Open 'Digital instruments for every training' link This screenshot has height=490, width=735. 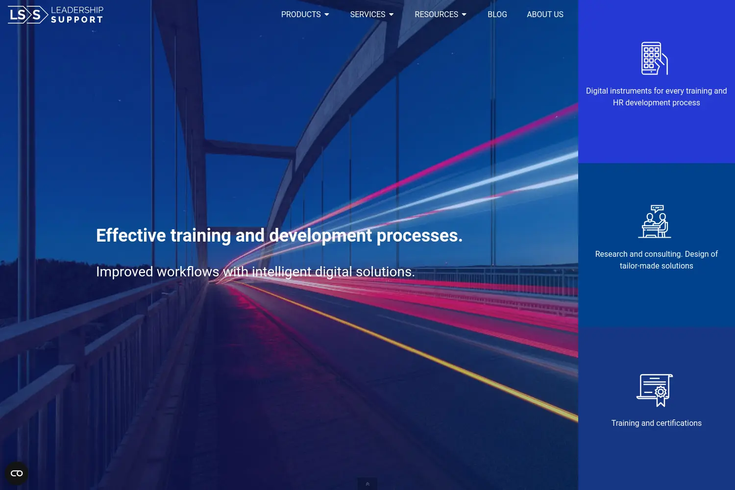[657, 97]
